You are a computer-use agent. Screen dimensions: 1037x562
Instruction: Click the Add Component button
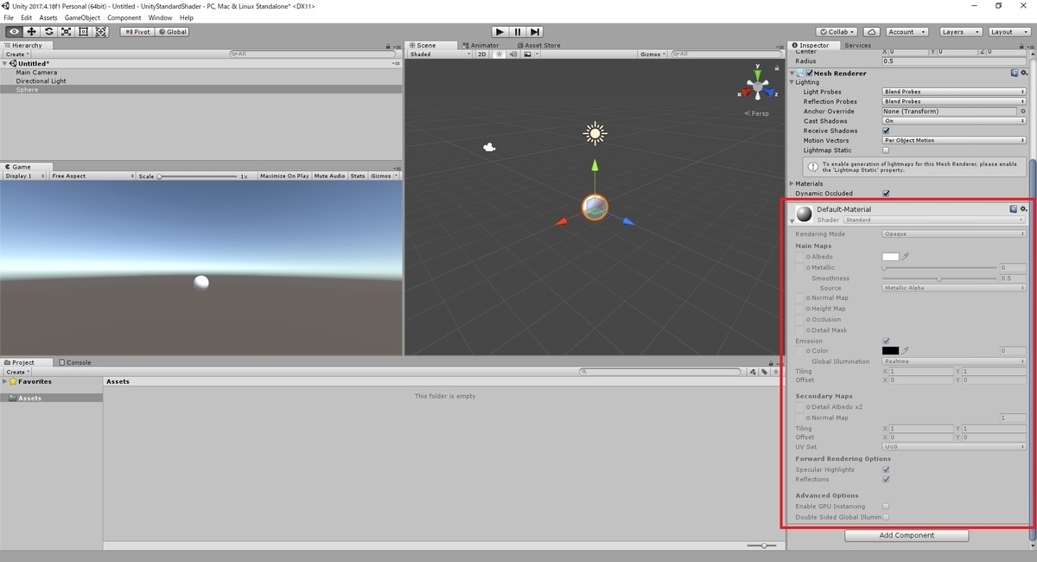(x=906, y=535)
